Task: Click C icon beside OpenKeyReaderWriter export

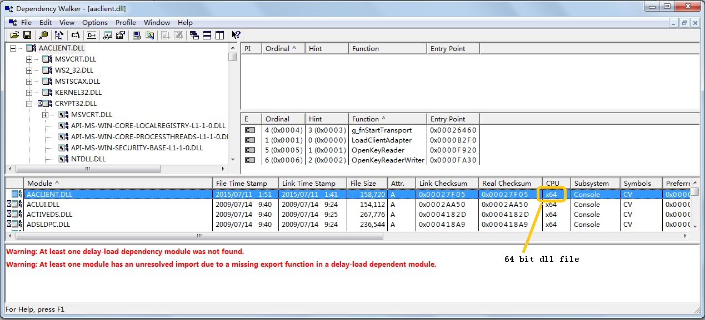Action: [x=250, y=160]
